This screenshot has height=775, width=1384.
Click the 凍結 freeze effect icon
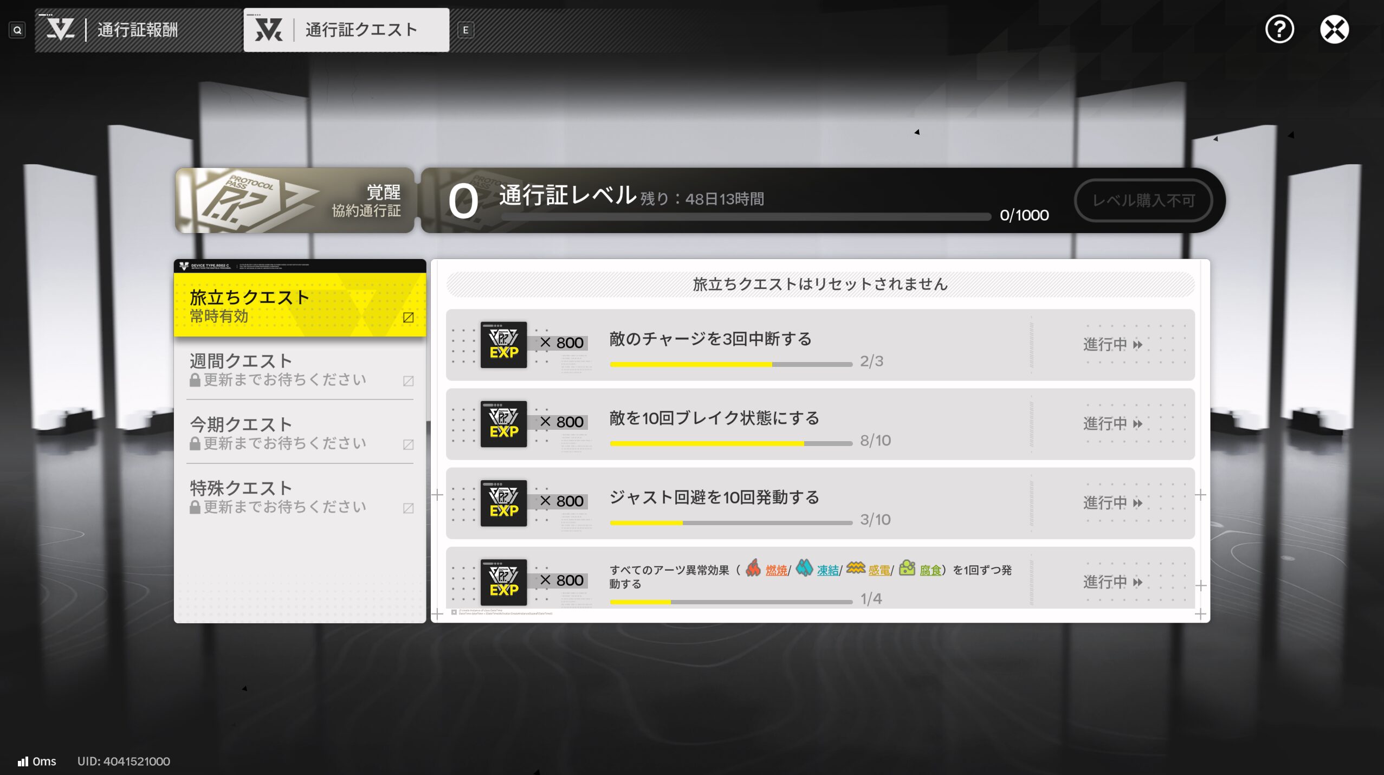(804, 568)
